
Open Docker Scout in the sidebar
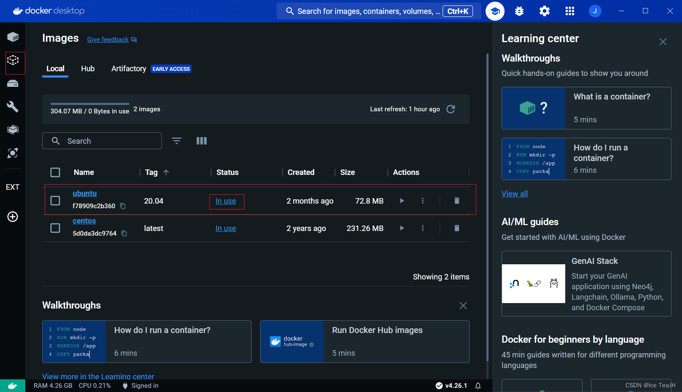pos(13,153)
